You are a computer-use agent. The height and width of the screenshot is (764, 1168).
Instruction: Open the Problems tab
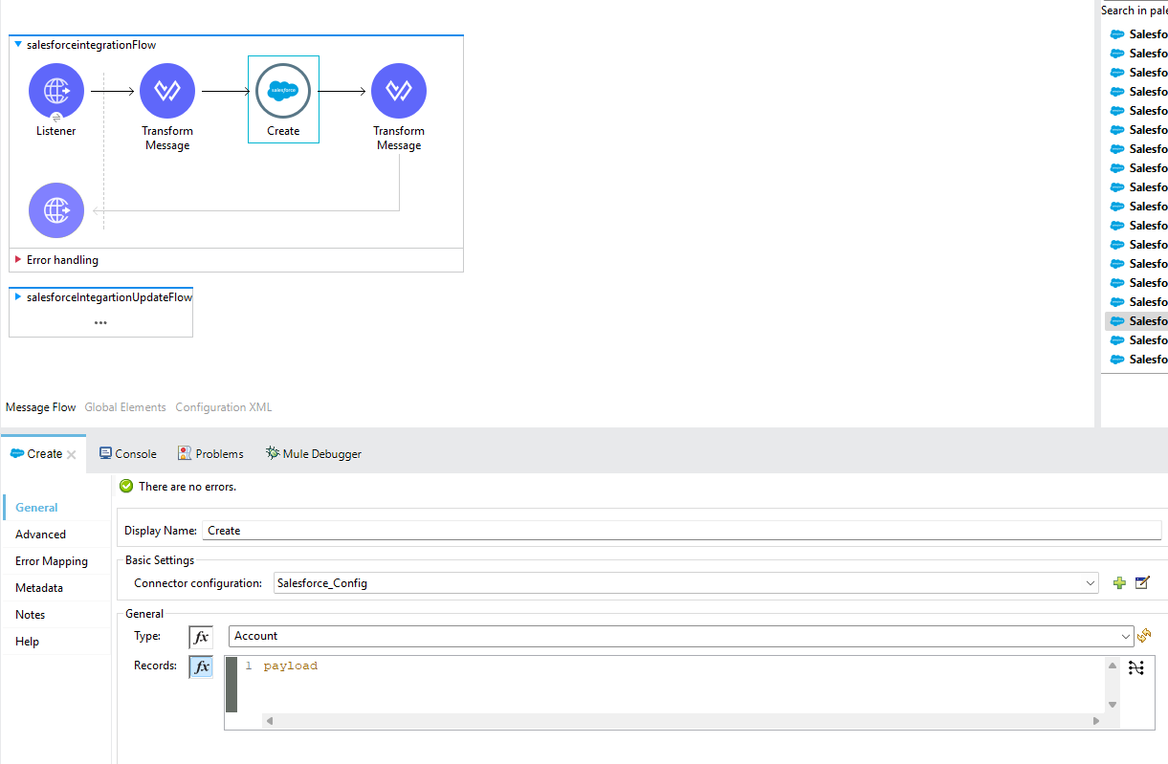click(x=210, y=454)
